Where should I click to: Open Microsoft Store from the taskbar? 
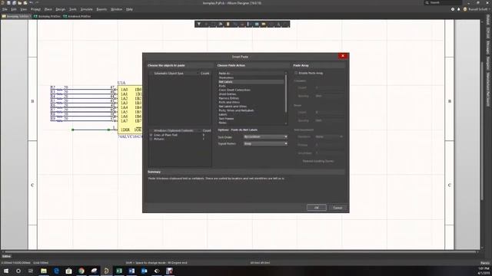coord(68,271)
